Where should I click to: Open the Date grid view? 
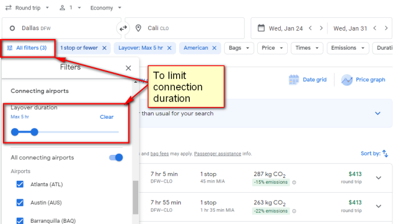307,80
